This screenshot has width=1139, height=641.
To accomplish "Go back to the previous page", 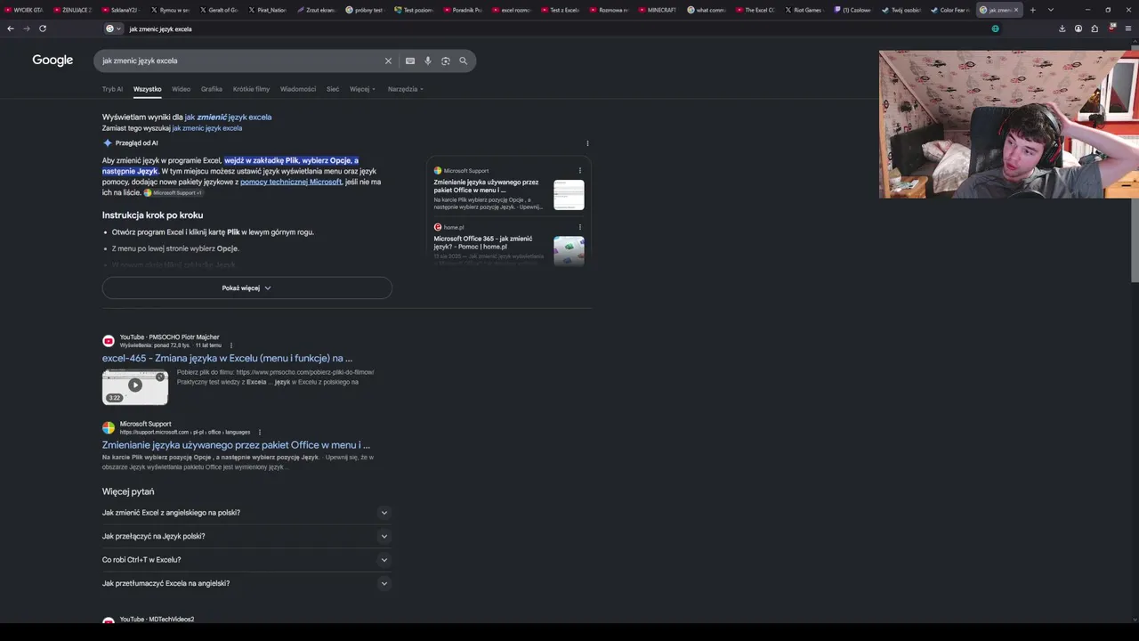I will 11,28.
